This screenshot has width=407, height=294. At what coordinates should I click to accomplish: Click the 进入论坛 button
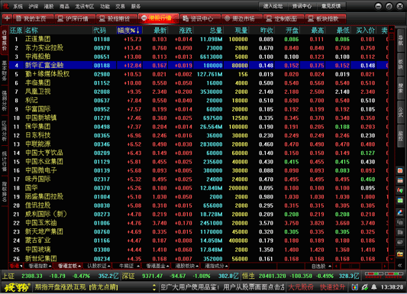click(x=273, y=6)
